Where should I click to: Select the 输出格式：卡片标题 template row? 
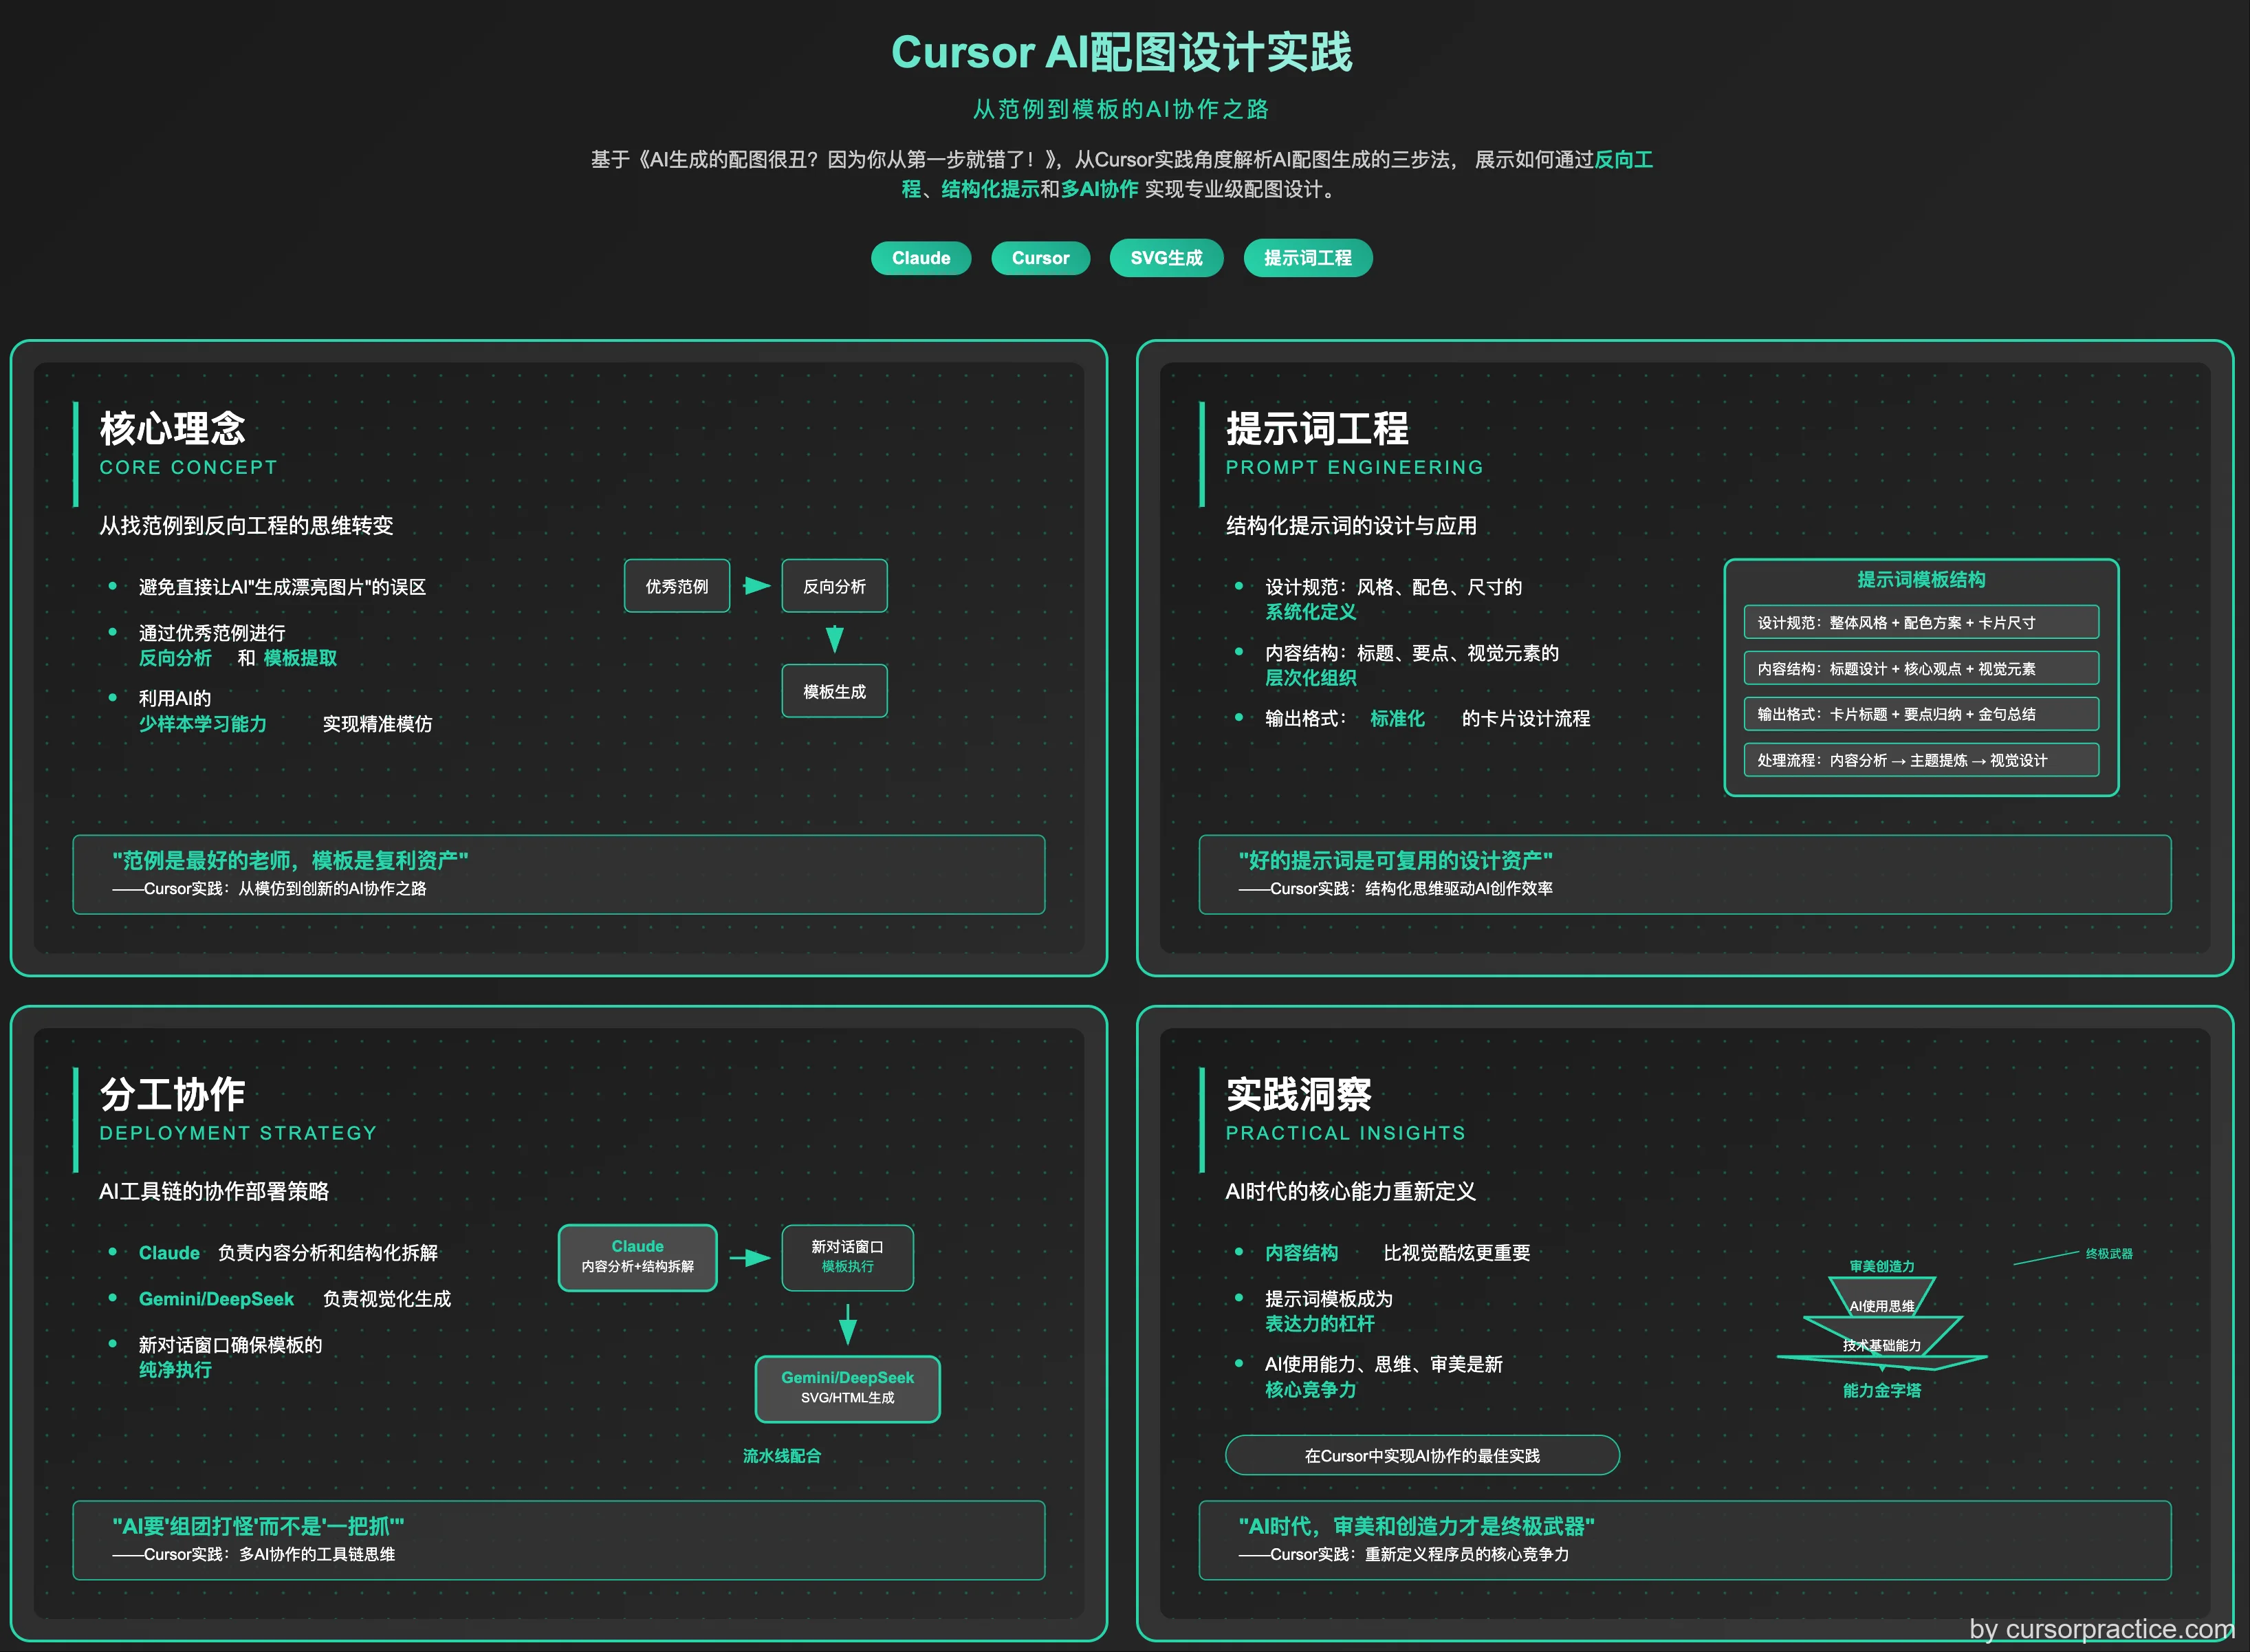[x=1921, y=714]
